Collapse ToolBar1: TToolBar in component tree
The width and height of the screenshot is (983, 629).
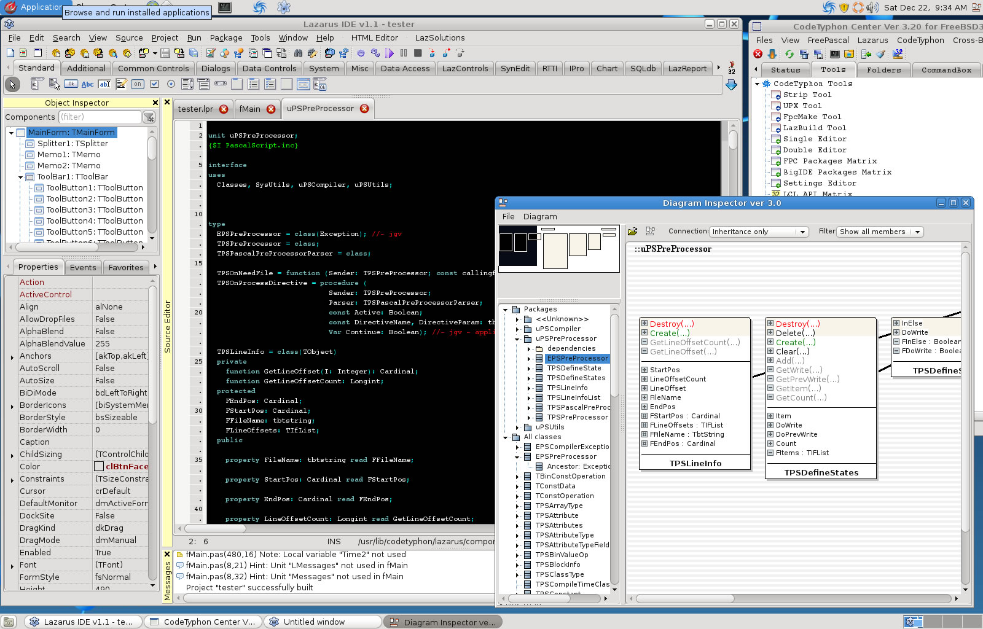pos(20,177)
